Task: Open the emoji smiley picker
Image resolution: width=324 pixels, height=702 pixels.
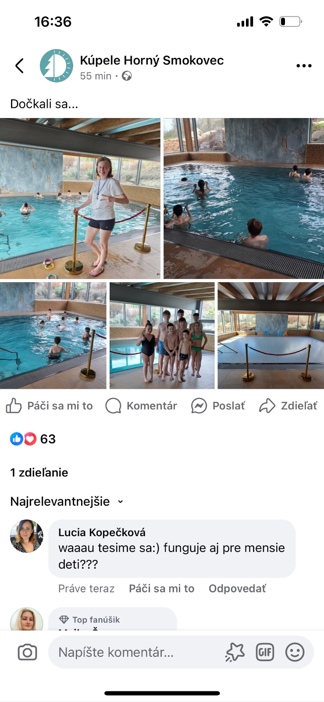Action: tap(295, 652)
